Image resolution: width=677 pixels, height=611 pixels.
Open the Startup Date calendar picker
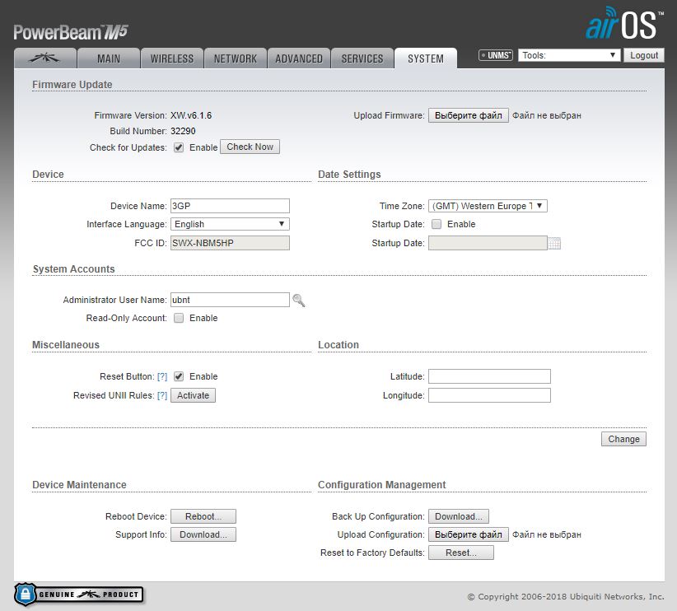click(554, 243)
